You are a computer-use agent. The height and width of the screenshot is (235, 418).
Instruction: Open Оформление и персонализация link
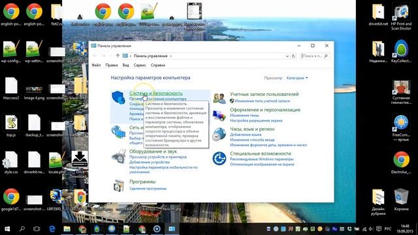[x=265, y=110]
